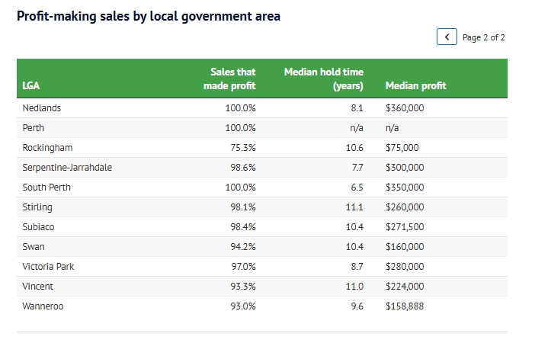Click the 'Page 2 of 2' indicator
This screenshot has height=343, width=535.
pos(483,37)
